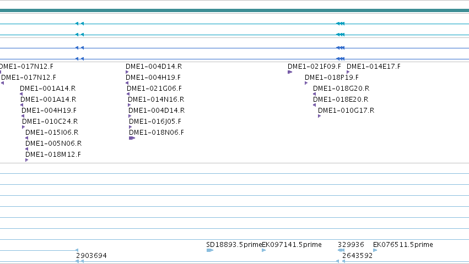Viewport: 469px width, 264px height.
Task: Pick the DME1-018M12.F feature label
Action: point(53,155)
